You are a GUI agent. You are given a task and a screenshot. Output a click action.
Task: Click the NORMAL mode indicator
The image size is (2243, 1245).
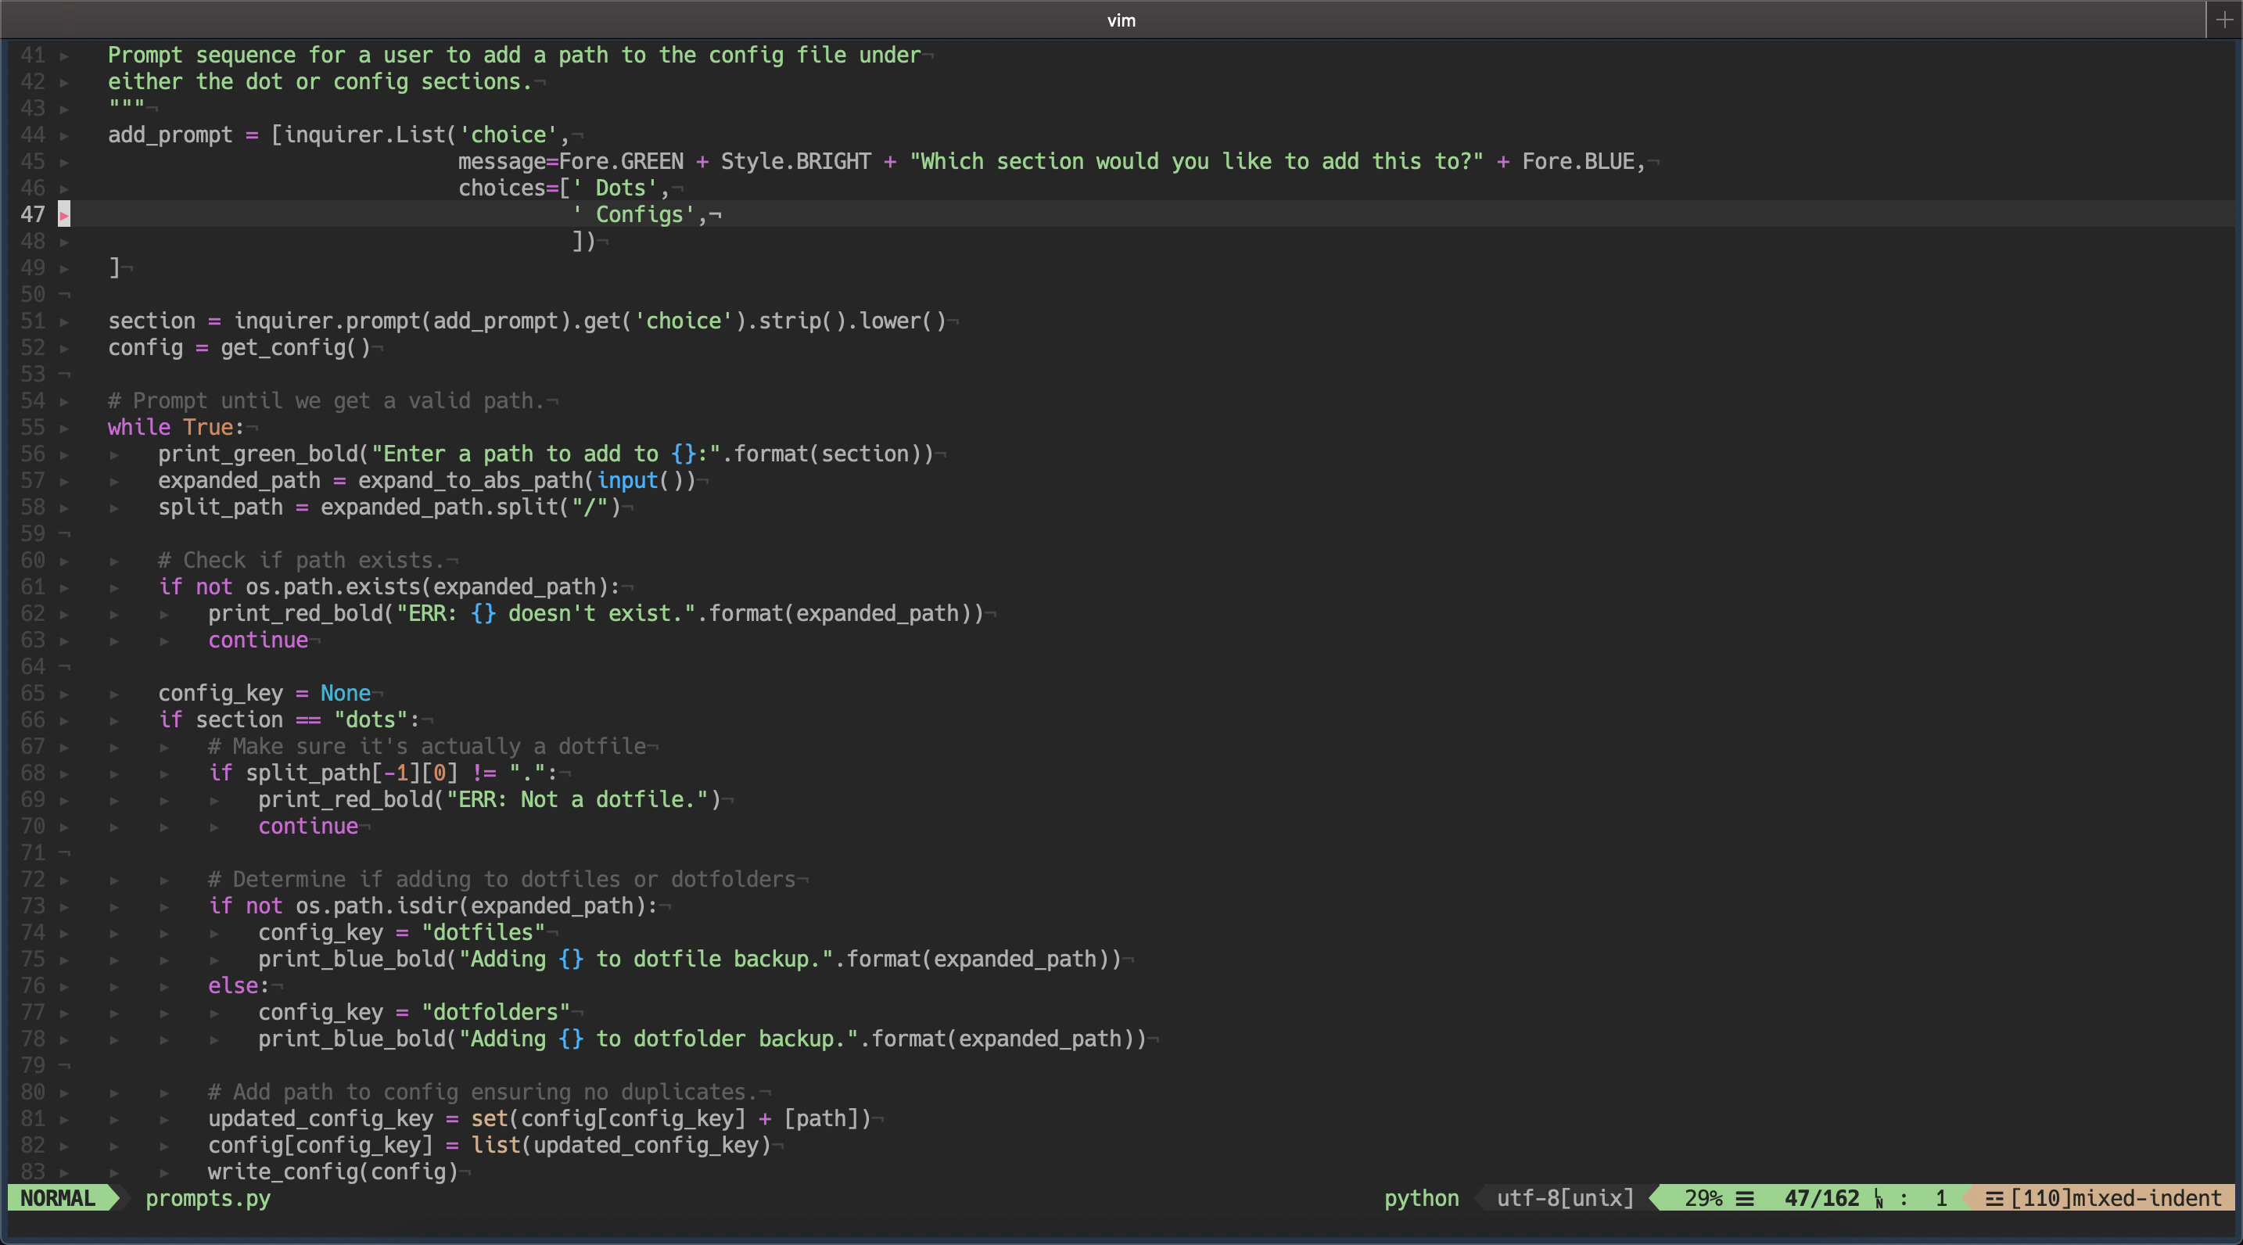tap(57, 1198)
